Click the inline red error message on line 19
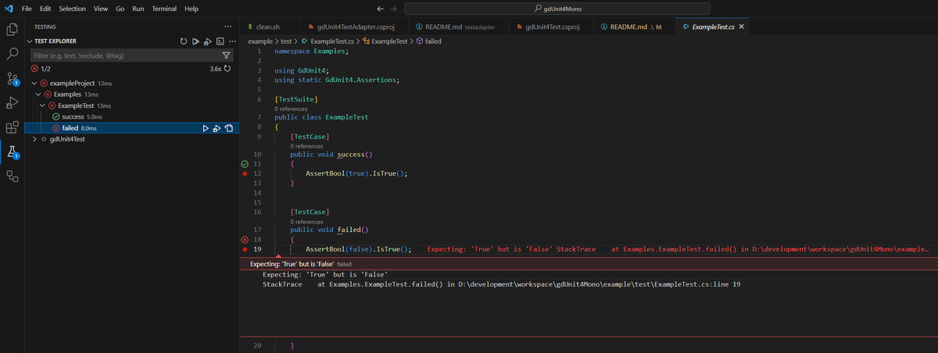 click(x=678, y=249)
